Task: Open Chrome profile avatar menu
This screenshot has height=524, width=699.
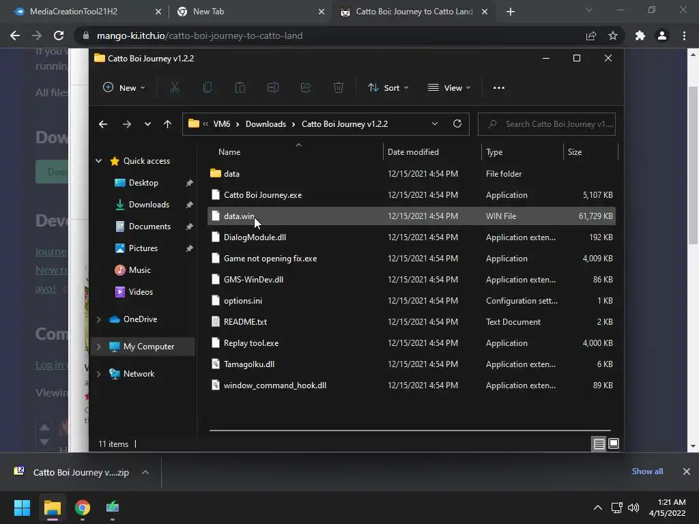Action: pyautogui.click(x=662, y=35)
